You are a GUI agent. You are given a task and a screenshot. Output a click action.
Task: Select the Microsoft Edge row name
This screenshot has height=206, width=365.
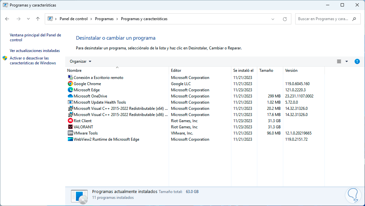point(87,90)
